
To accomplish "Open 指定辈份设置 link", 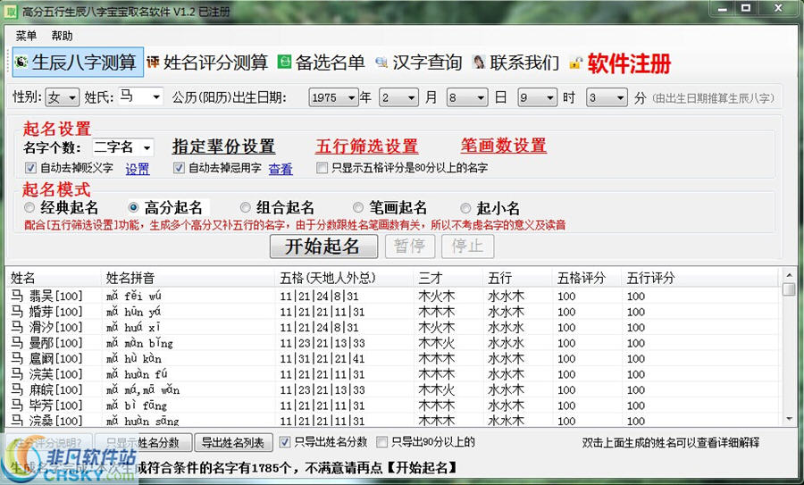I will 223,146.
